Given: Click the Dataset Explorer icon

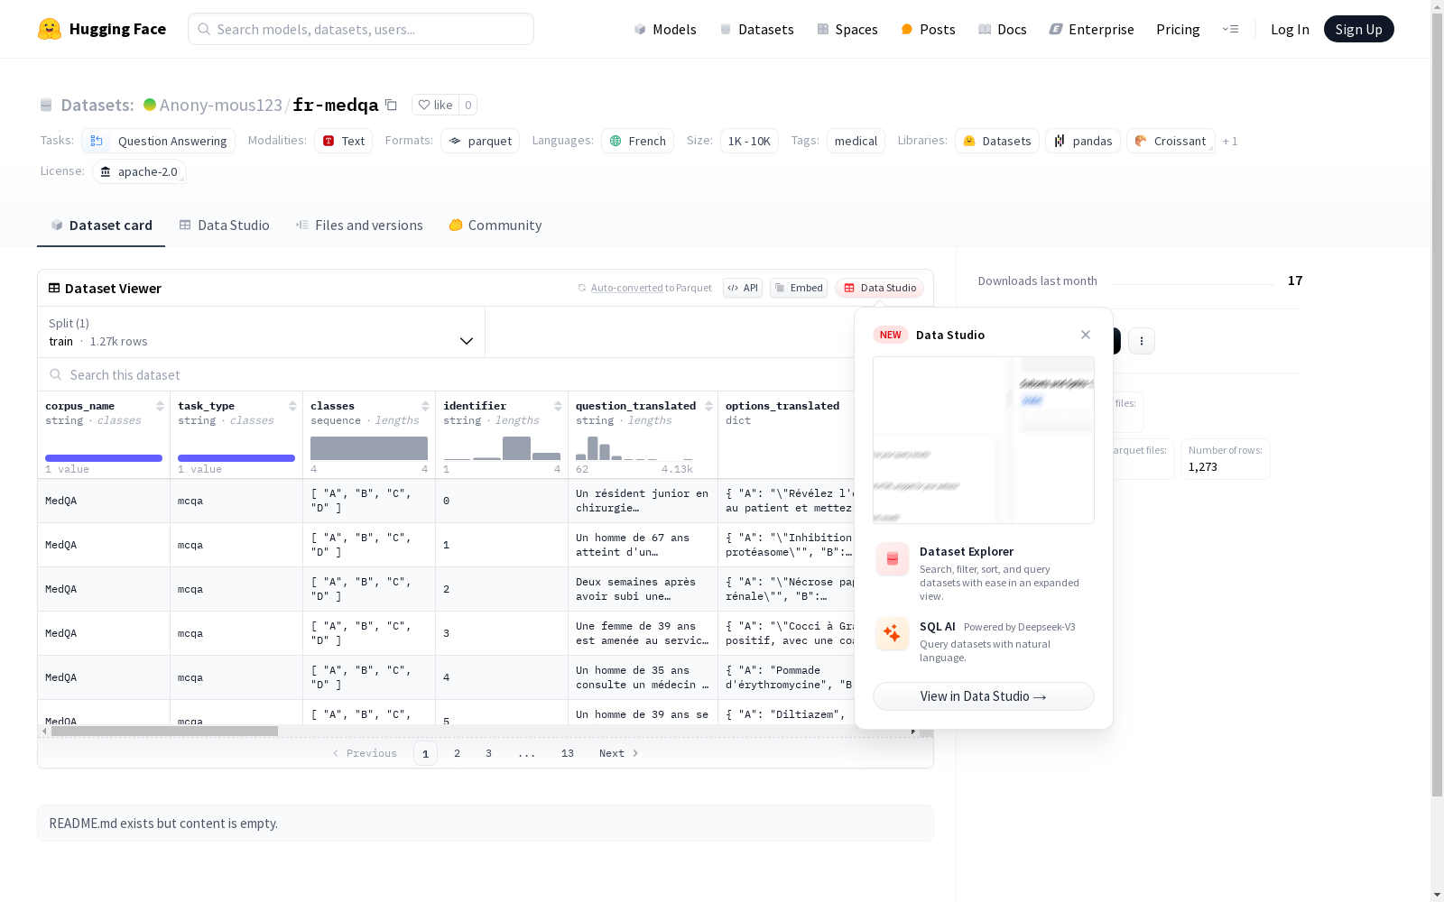Looking at the screenshot, I should click(x=893, y=559).
